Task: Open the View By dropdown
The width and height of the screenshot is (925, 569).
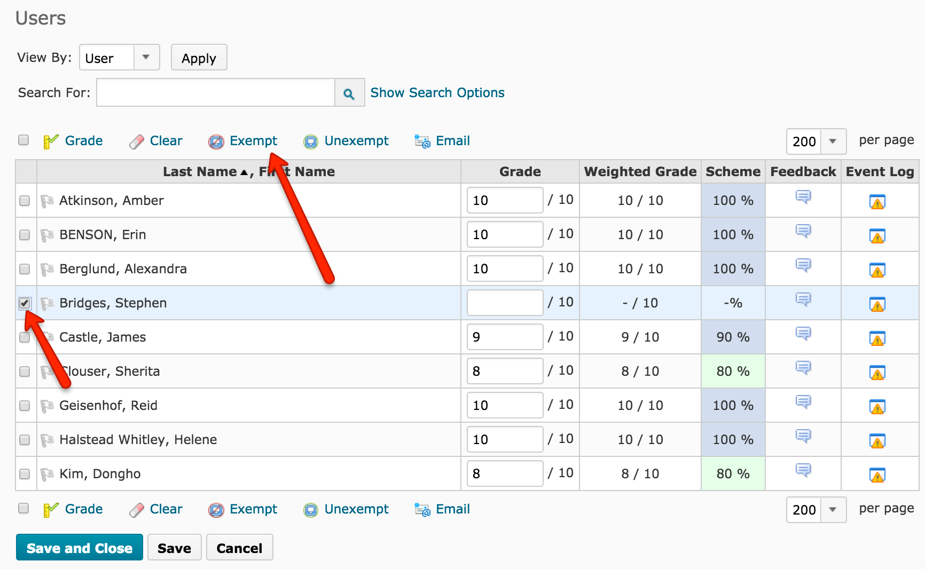Action: (x=146, y=57)
